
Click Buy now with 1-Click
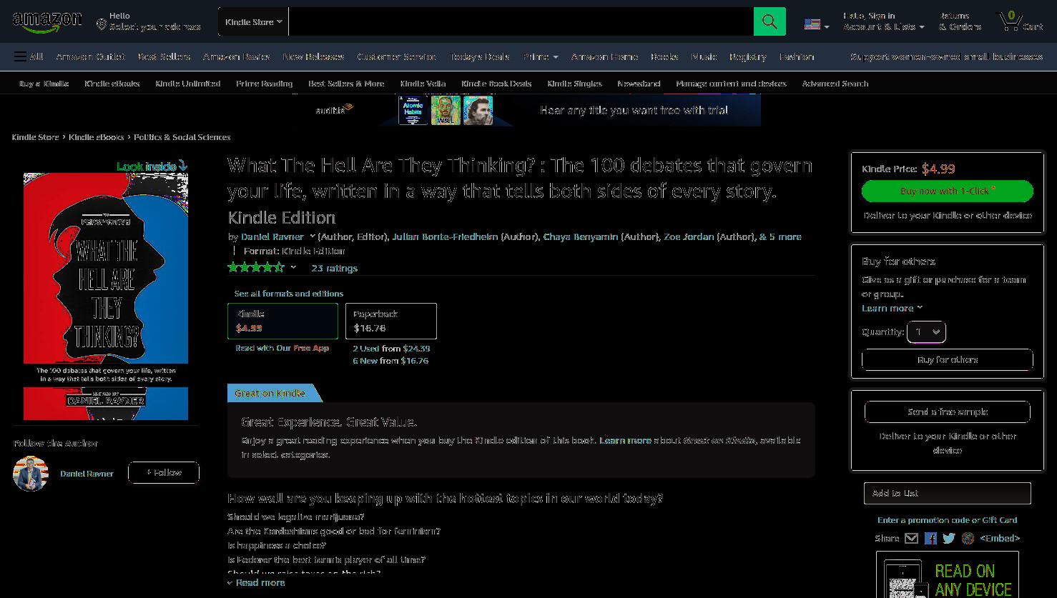click(x=948, y=191)
